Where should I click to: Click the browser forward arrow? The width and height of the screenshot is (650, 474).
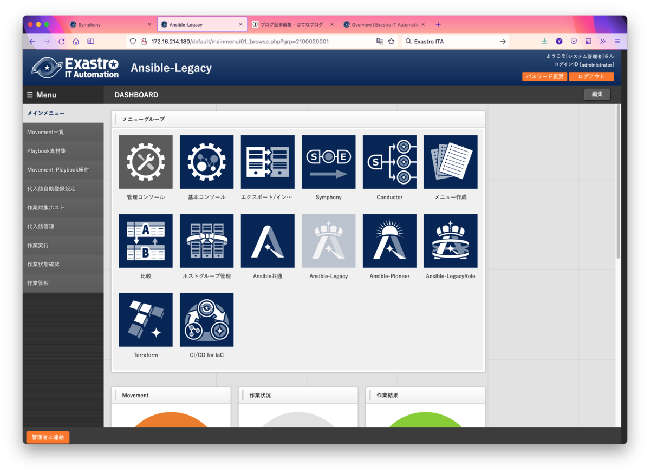[47, 41]
